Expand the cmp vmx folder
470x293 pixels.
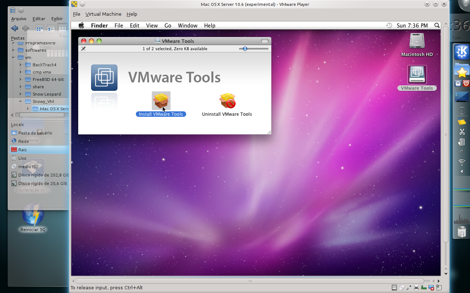pos(21,72)
